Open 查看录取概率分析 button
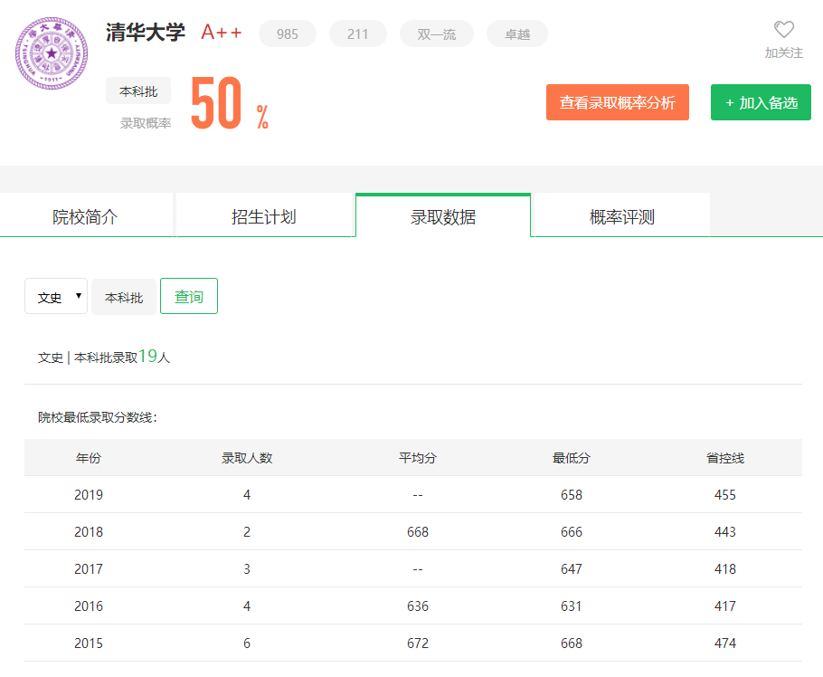Viewport: 823px width, 677px height. 617,102
